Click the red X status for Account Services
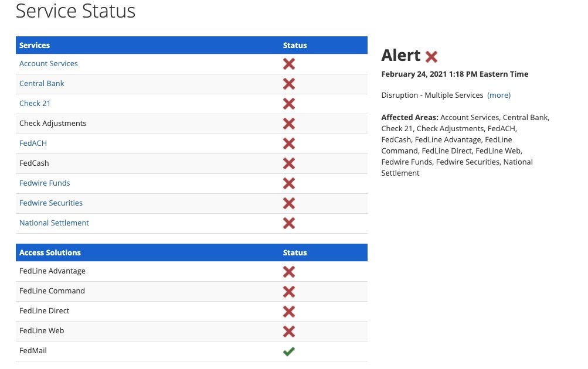This screenshot has width=588, height=369. tap(288, 64)
